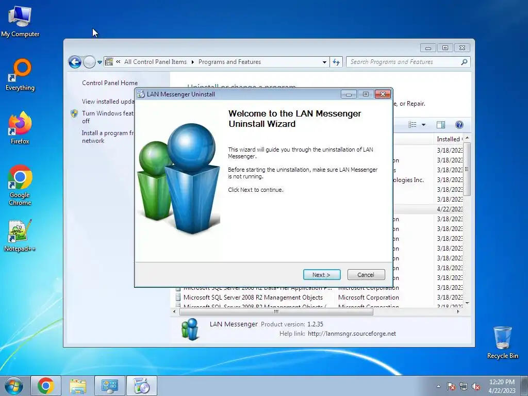This screenshot has height=396, width=528.
Task: Select Control Panel taskbar button
Action: [x=110, y=386]
